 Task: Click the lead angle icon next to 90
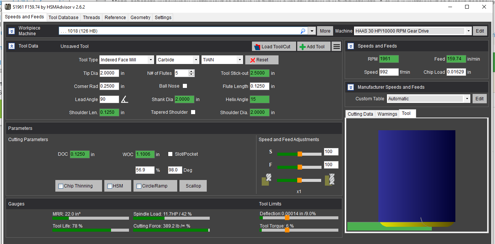click(x=124, y=100)
